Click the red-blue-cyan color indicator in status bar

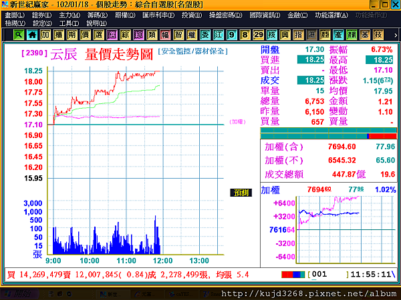pyautogui.click(x=293, y=275)
